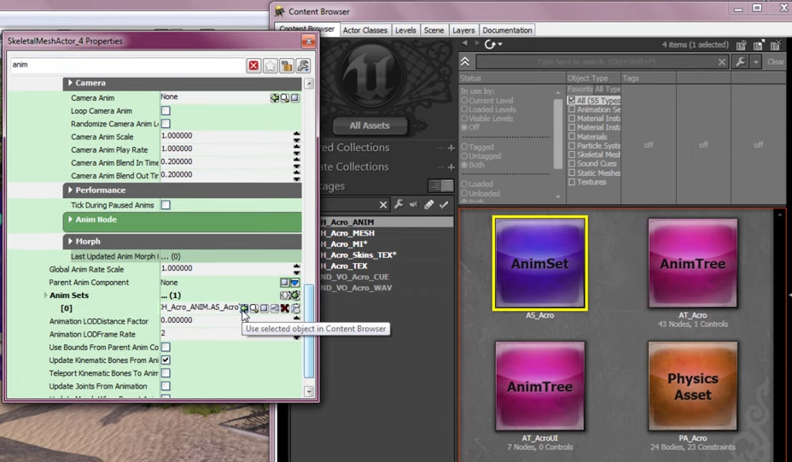Image resolution: width=792 pixels, height=462 pixels.
Task: Duplicate Anim Set [0] item
Action: point(295,308)
